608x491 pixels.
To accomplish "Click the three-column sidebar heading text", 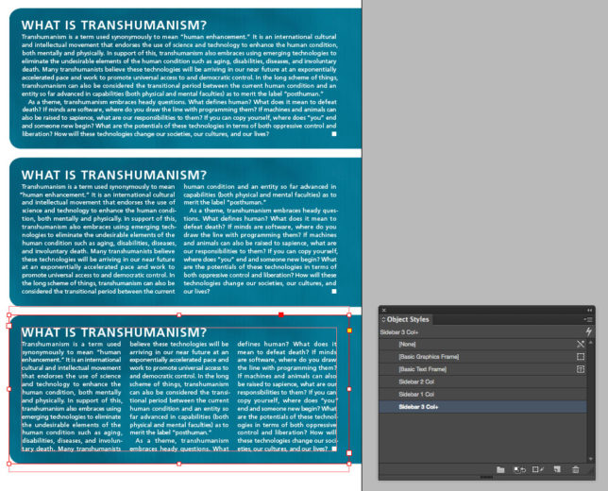I will (114, 332).
